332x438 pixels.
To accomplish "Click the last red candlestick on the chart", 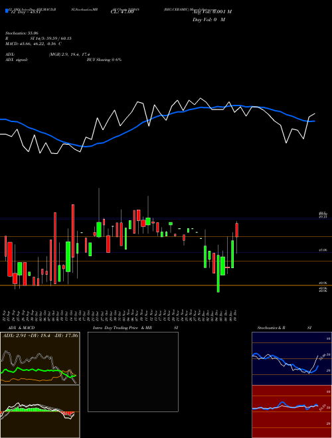I will 236,230.
